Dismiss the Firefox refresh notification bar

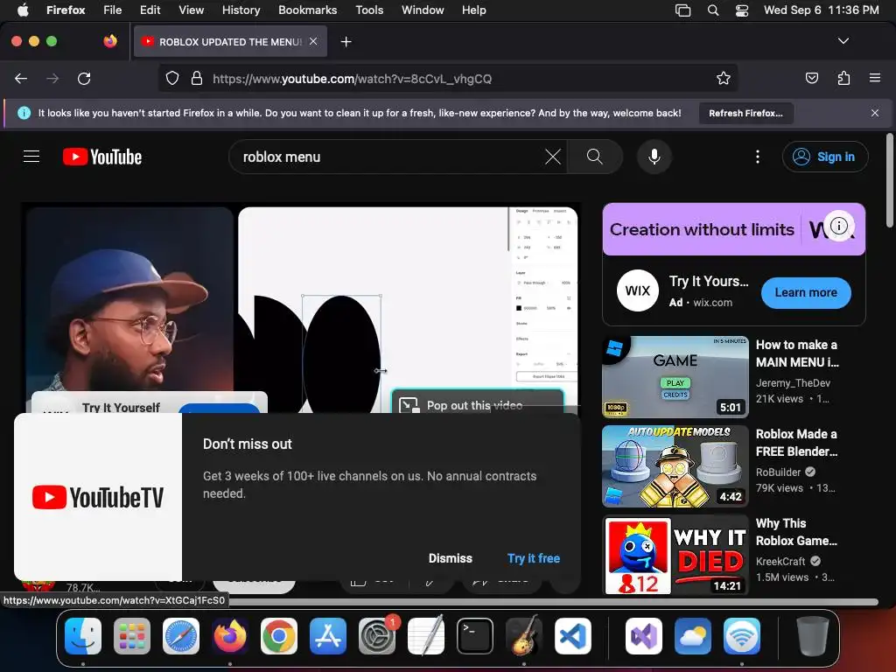[875, 113]
